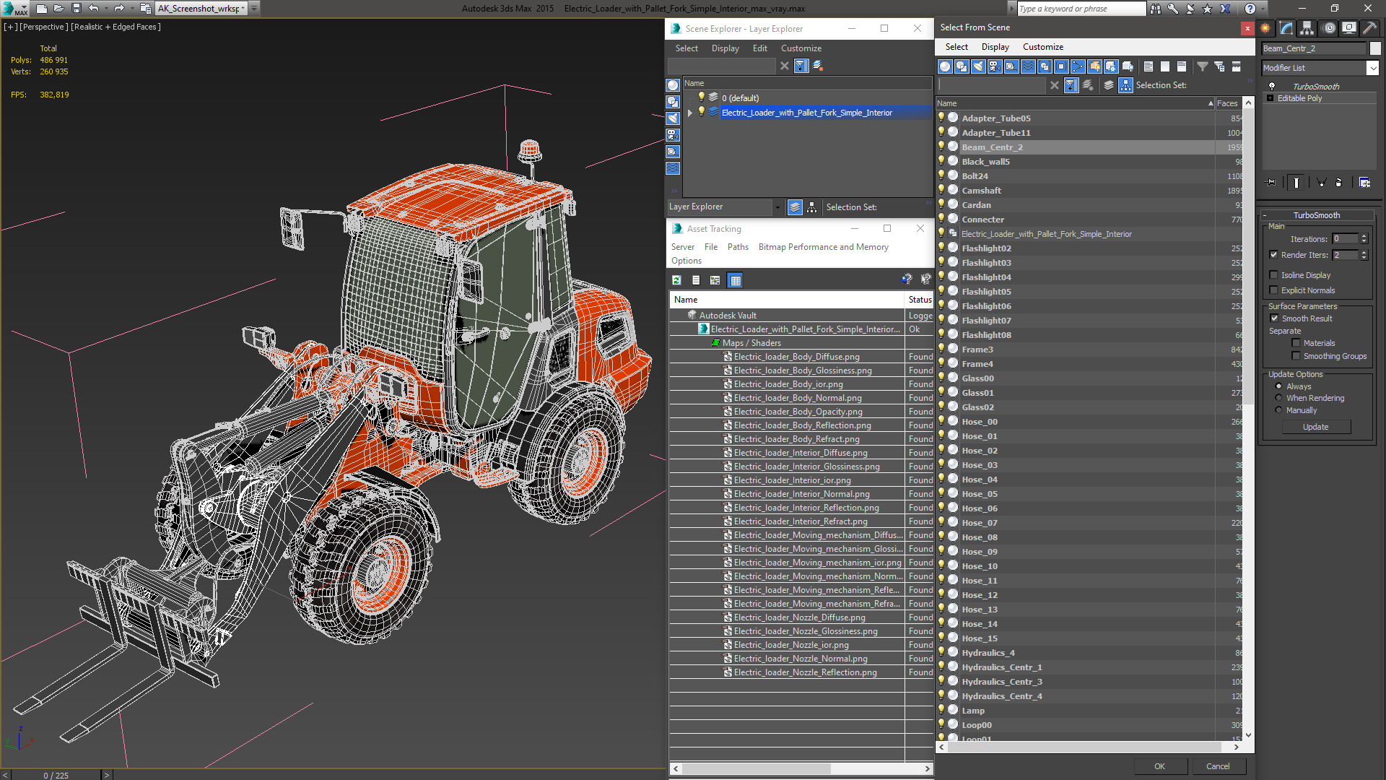Click Configure Modifier Sets icon
The height and width of the screenshot is (780, 1386).
click(x=1364, y=183)
